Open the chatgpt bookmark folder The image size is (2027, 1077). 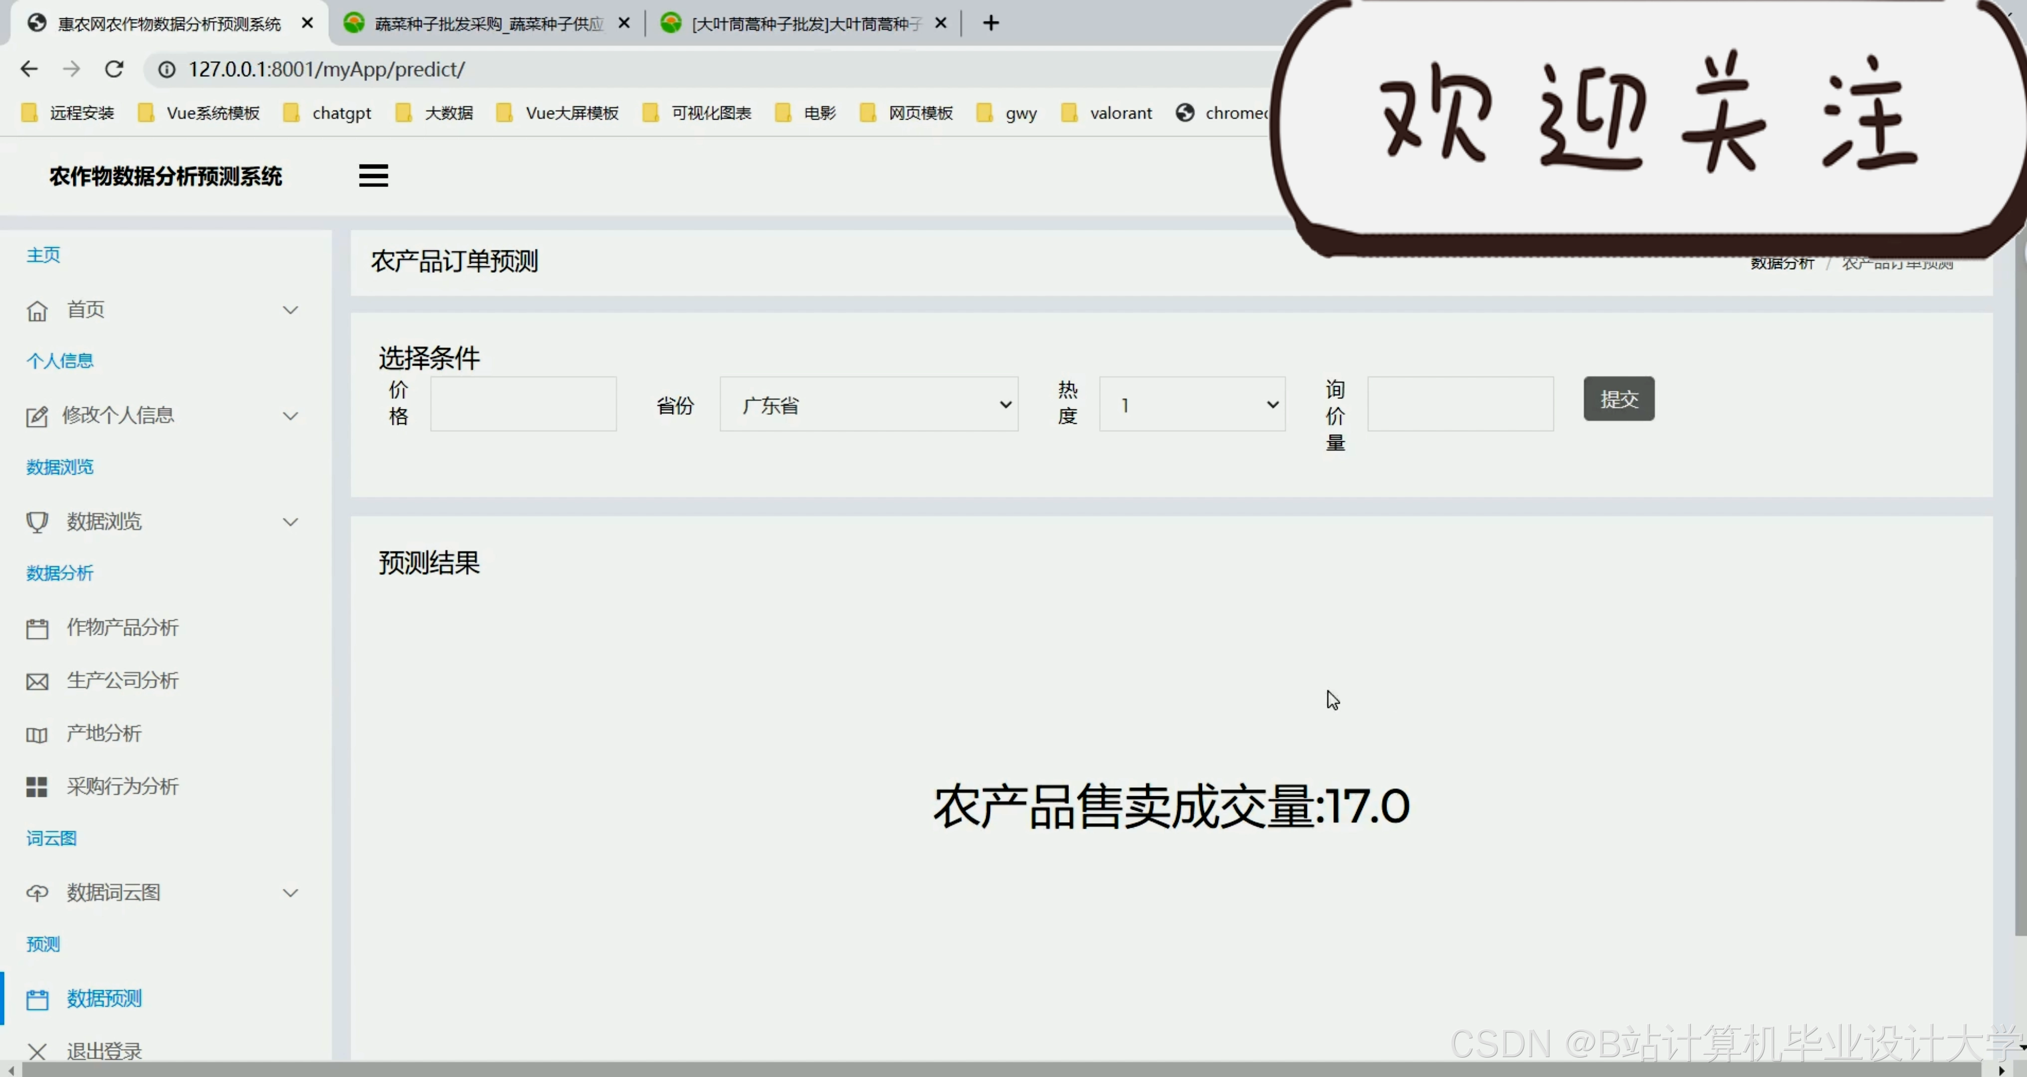point(341,113)
